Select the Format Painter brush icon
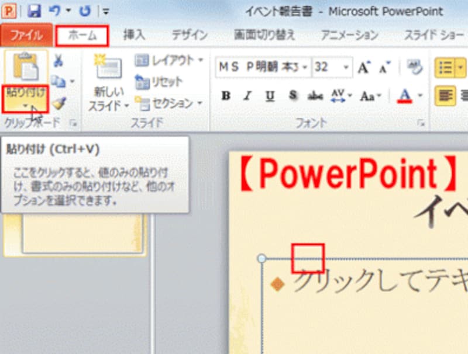 (59, 103)
